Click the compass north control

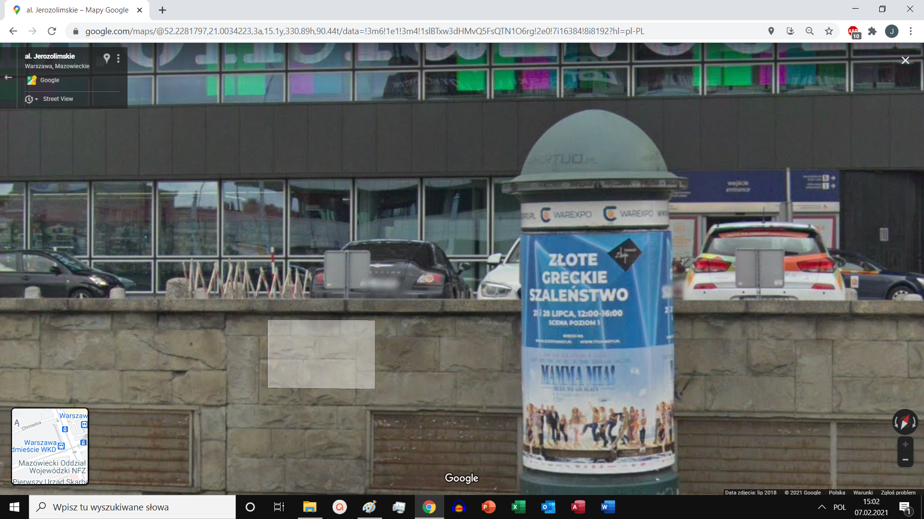905,422
